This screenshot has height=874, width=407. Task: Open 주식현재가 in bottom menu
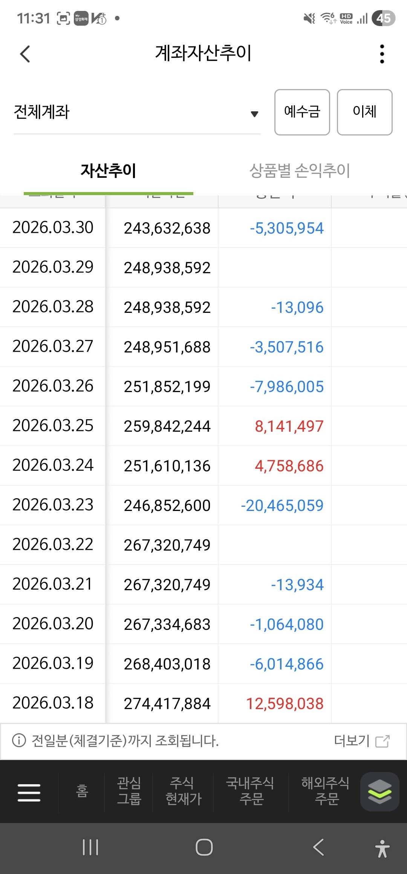(184, 791)
